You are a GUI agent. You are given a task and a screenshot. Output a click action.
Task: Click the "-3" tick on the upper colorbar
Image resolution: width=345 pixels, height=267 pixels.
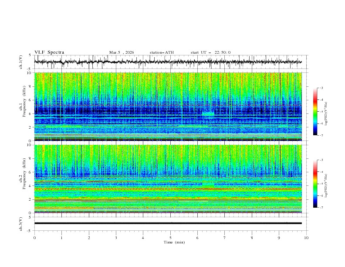point(321,88)
